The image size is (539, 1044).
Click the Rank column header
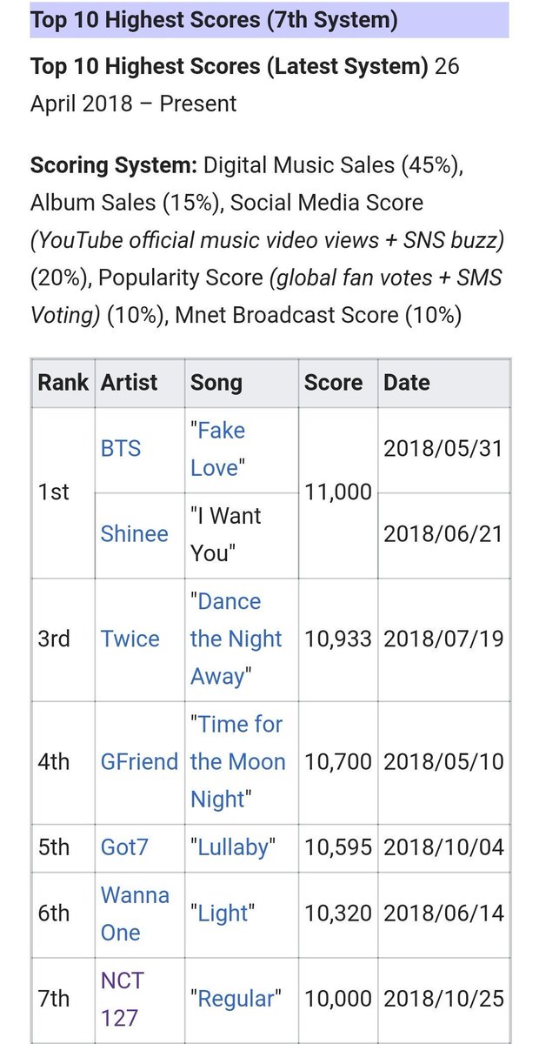coord(63,382)
